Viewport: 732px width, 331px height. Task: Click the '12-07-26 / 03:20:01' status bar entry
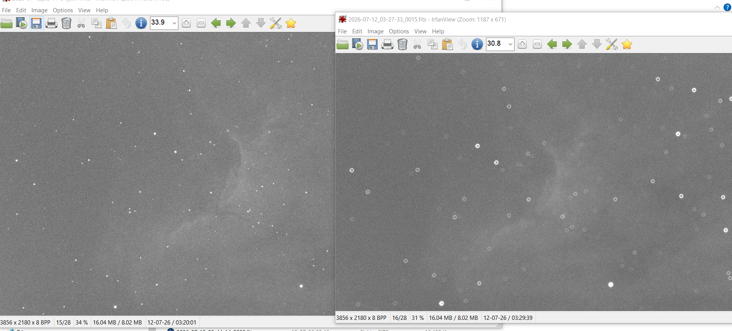pos(172,323)
